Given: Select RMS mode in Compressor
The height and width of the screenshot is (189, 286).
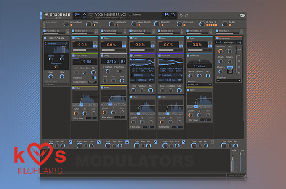Looking at the screenshot, I should pos(230,68).
